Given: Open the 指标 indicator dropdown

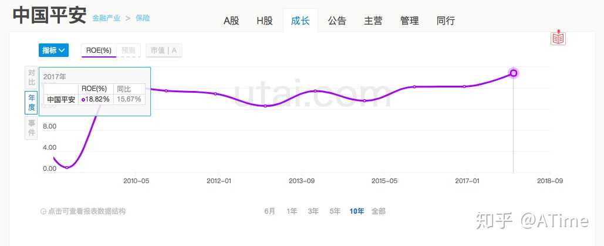Looking at the screenshot, I should [x=53, y=50].
